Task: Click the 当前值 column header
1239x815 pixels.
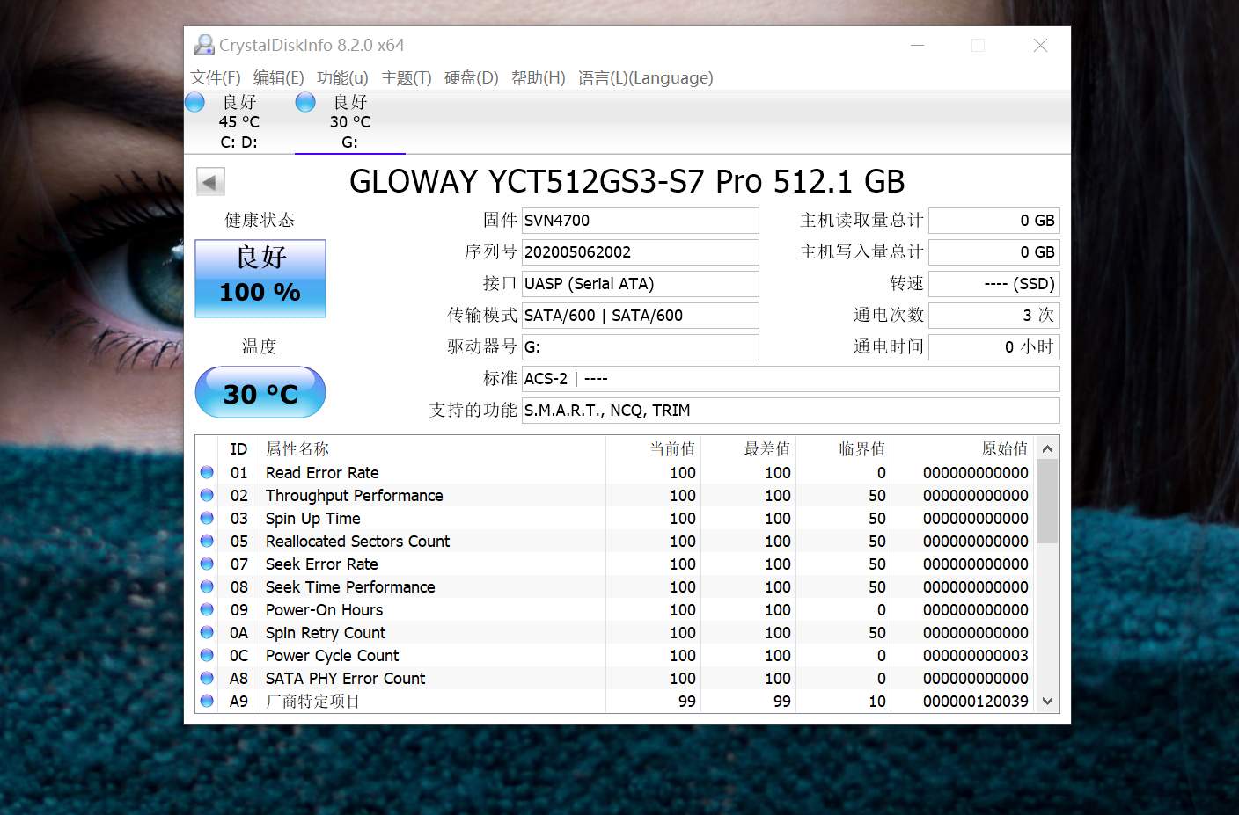Action: (672, 449)
